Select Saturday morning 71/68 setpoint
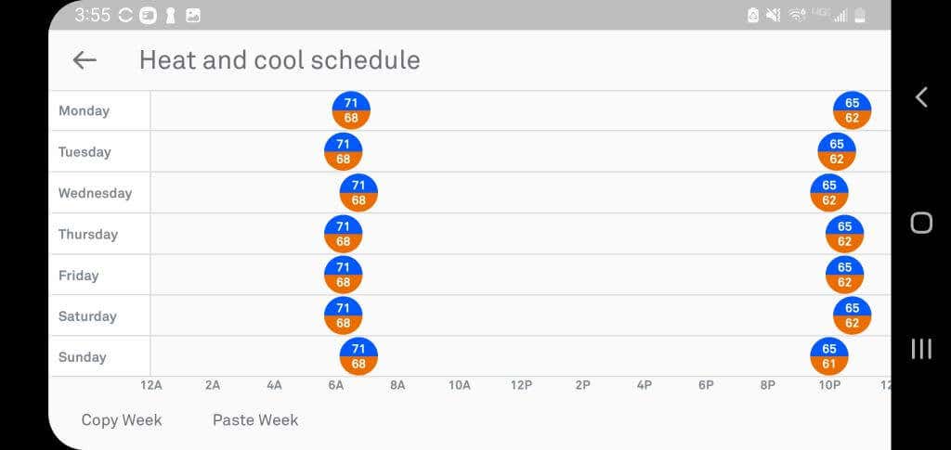This screenshot has height=450, width=951. (x=344, y=315)
